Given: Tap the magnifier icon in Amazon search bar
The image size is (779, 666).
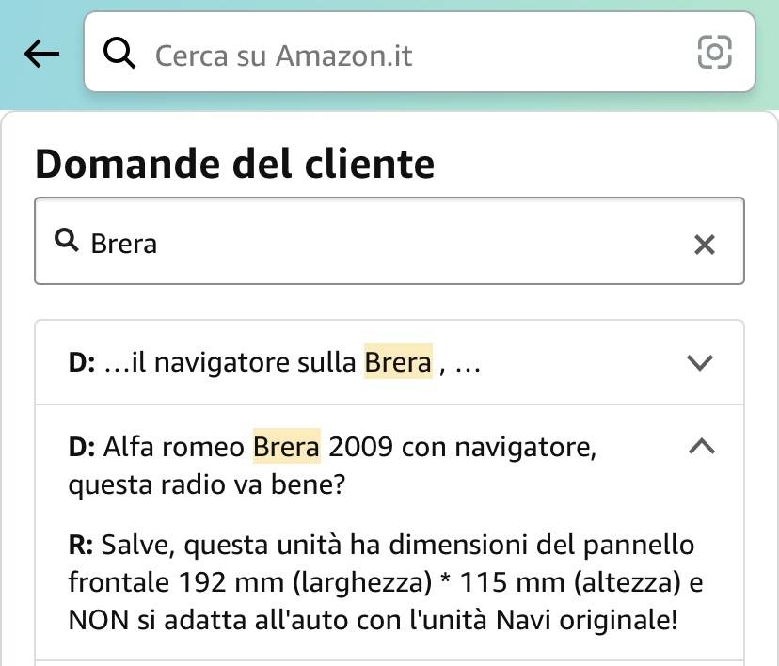Looking at the screenshot, I should 119,53.
